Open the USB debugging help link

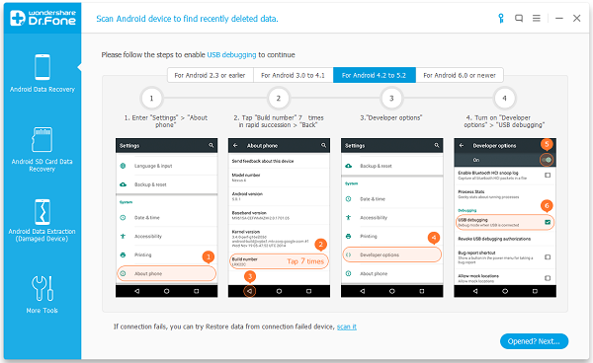click(x=231, y=54)
